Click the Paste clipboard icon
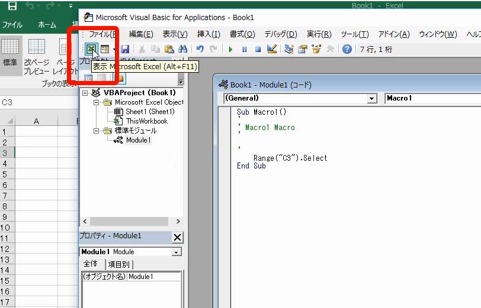The image size is (481, 308). 169,49
